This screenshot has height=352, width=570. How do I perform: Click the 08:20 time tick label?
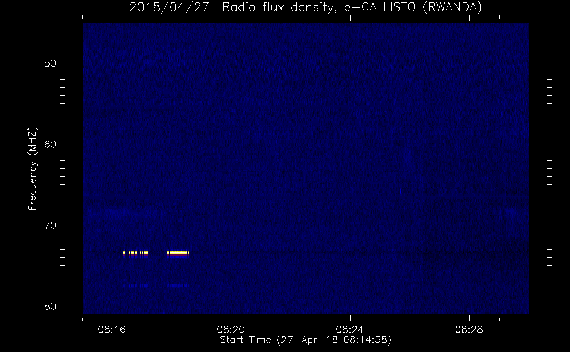231,330
